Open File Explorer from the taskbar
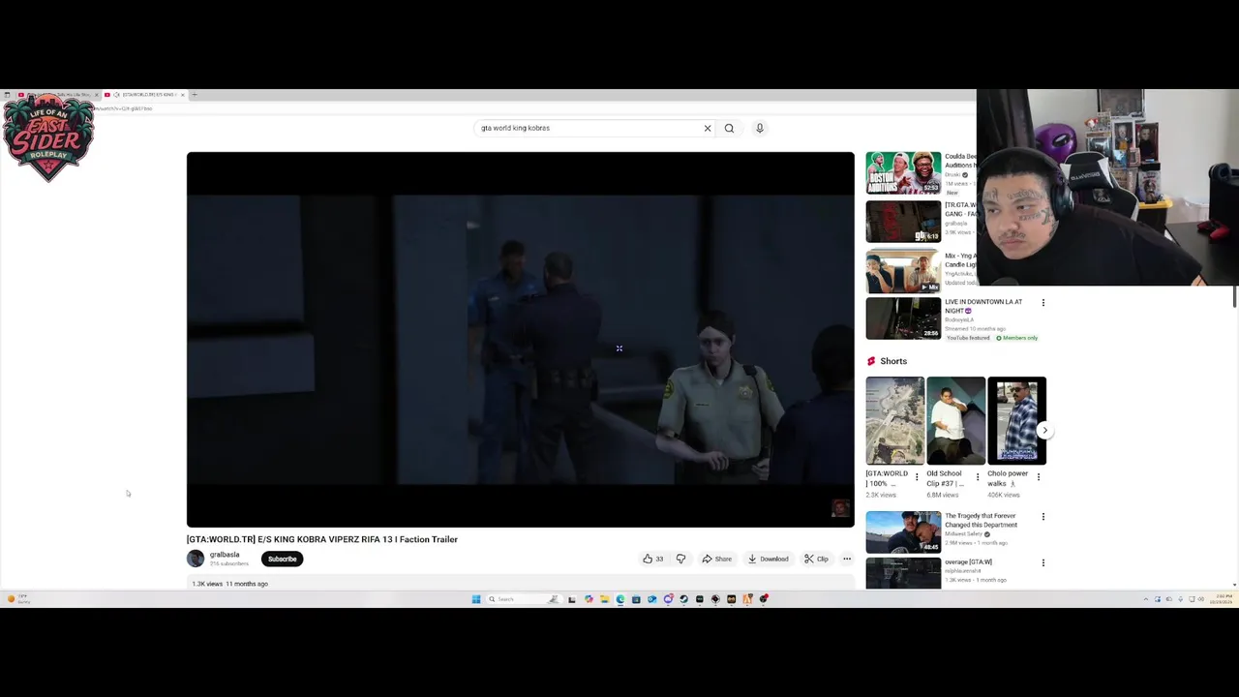Screen dimensions: 1239x697 tap(604, 599)
